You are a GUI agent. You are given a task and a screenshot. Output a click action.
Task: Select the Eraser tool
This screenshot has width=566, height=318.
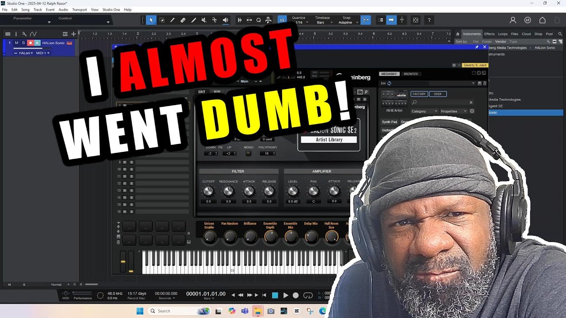tap(183, 20)
